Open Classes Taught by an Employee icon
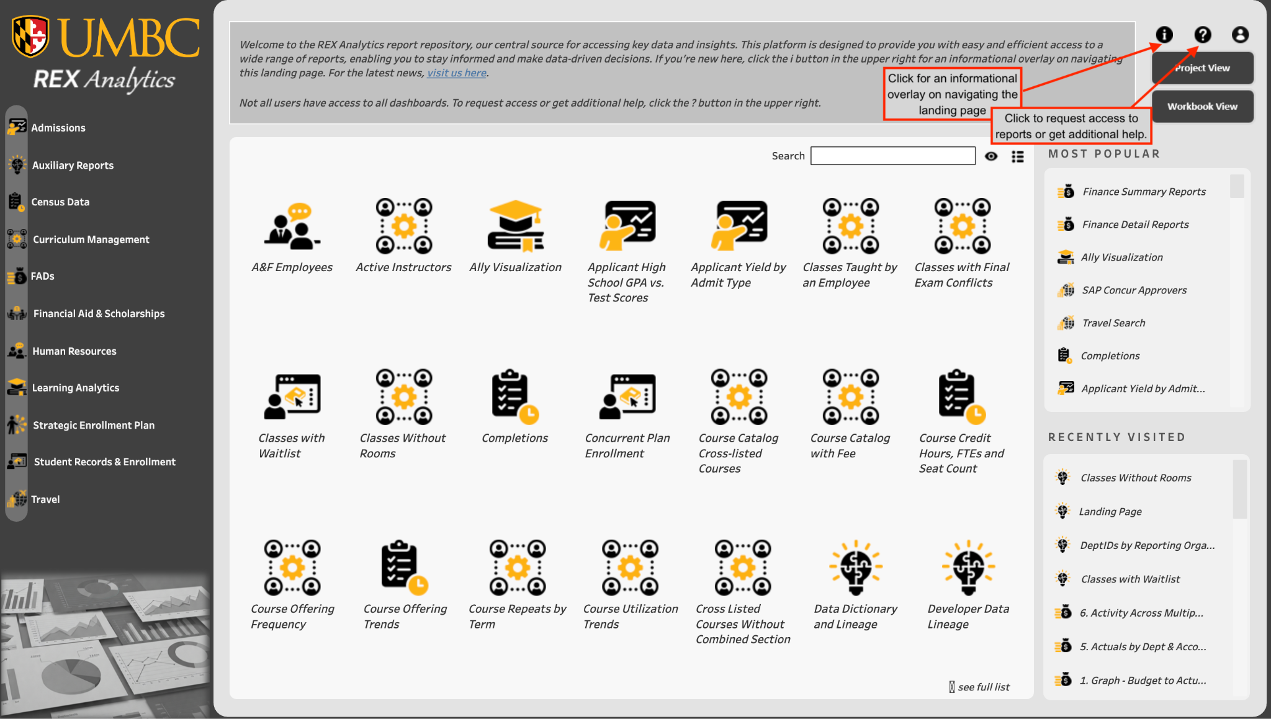 pyautogui.click(x=851, y=225)
